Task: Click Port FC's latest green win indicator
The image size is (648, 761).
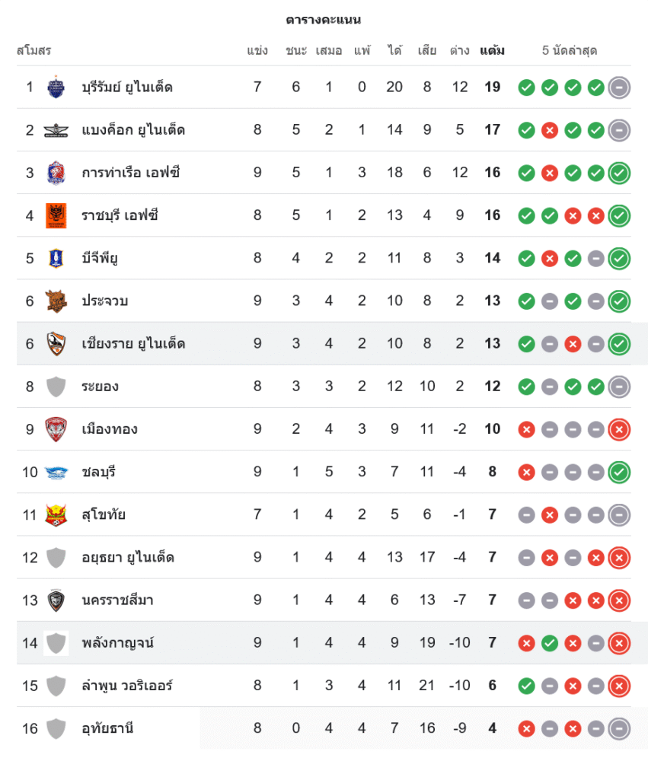Action: [x=619, y=173]
